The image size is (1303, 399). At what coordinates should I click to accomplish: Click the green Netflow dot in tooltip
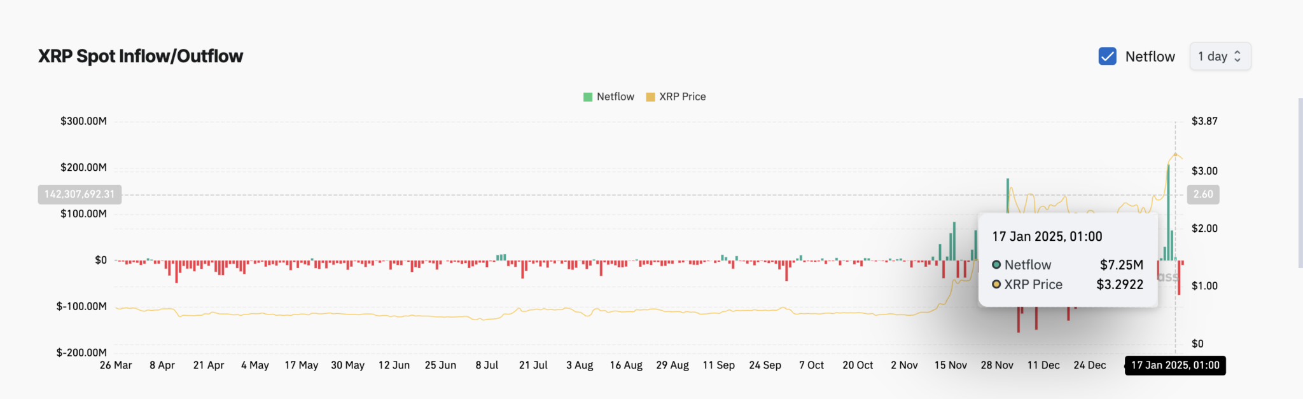click(996, 265)
